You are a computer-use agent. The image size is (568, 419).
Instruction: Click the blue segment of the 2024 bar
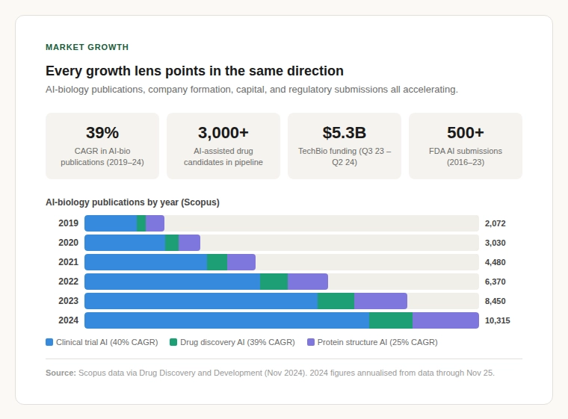(226, 320)
